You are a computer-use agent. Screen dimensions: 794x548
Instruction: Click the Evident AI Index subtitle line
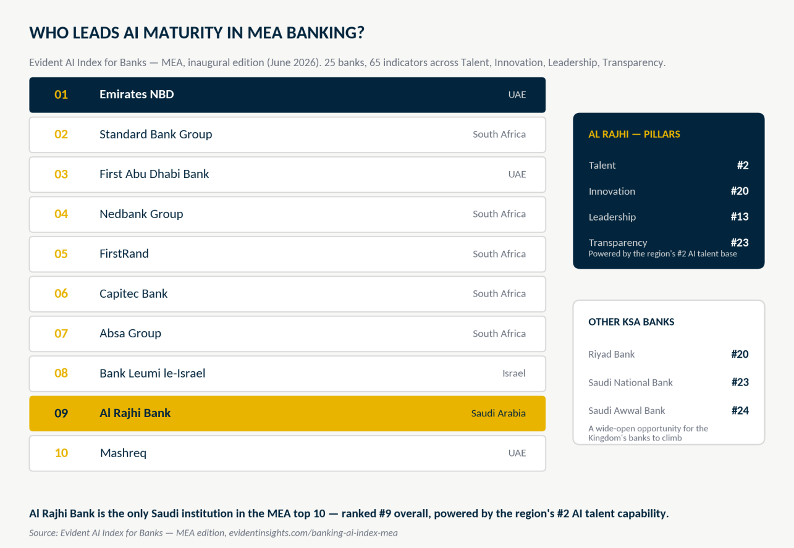tap(347, 62)
